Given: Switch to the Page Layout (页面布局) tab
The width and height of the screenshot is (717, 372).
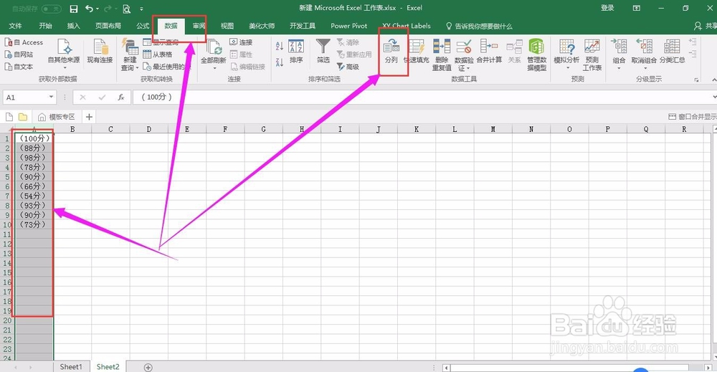Looking at the screenshot, I should tap(108, 26).
